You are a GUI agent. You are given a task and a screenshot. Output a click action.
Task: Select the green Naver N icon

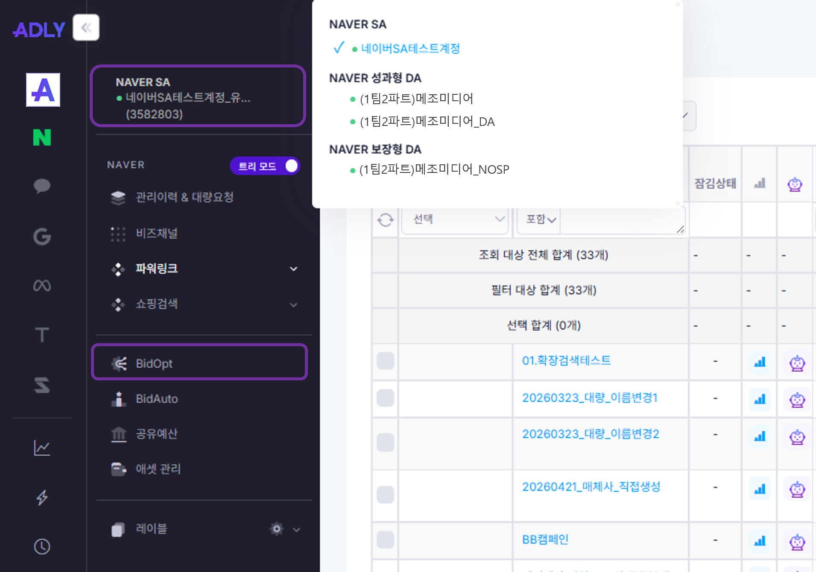coord(42,137)
